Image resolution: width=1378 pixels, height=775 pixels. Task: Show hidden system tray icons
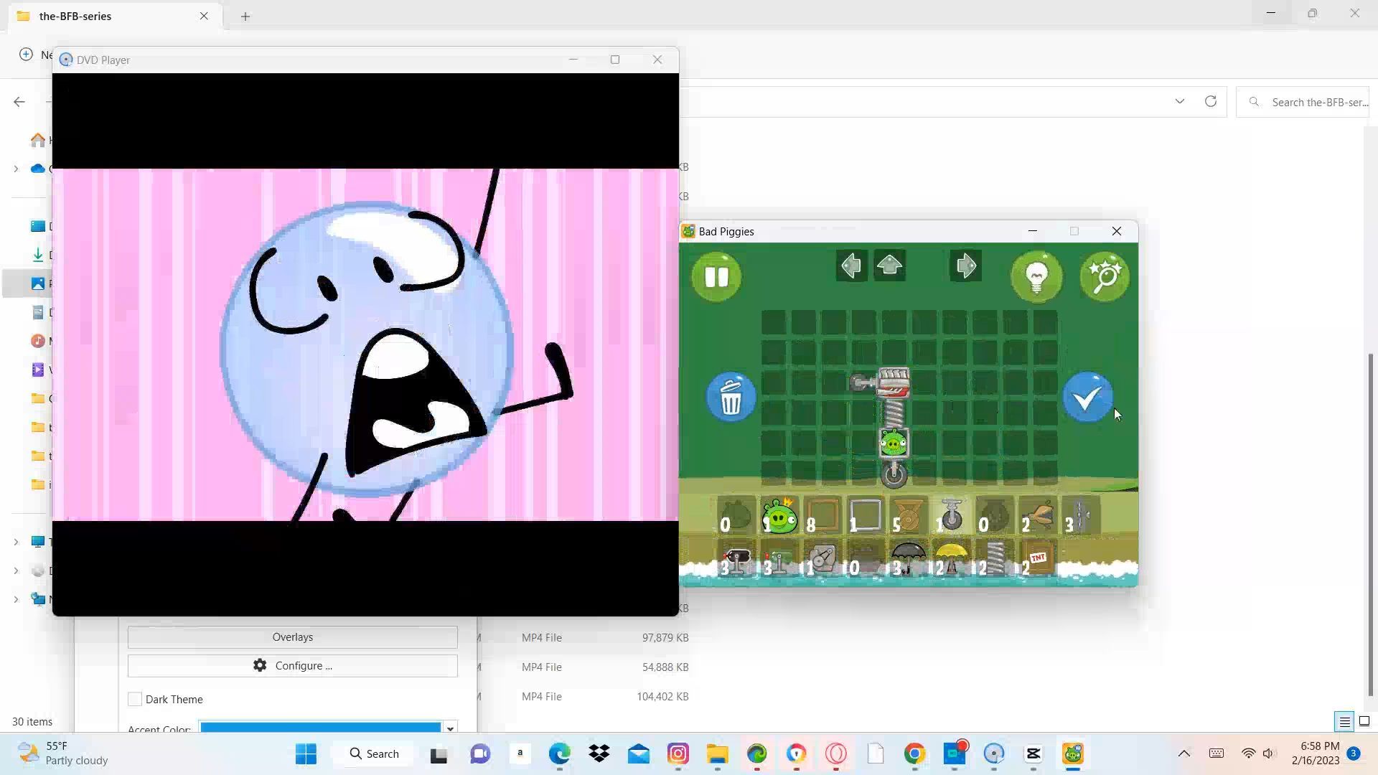point(1184,753)
